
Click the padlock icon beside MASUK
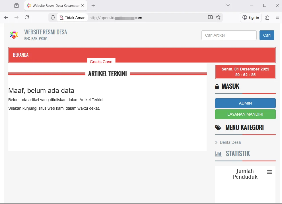tap(217, 86)
